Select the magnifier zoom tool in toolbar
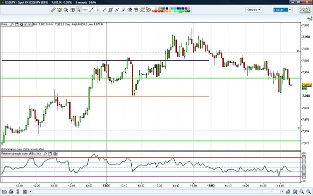 (66, 10)
